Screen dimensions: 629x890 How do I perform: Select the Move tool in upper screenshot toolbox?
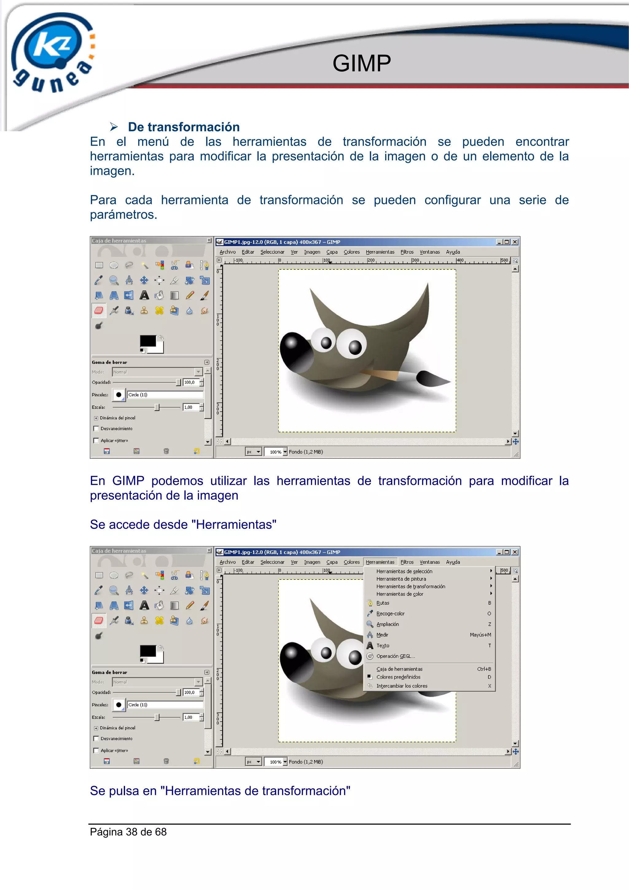pyautogui.click(x=144, y=280)
